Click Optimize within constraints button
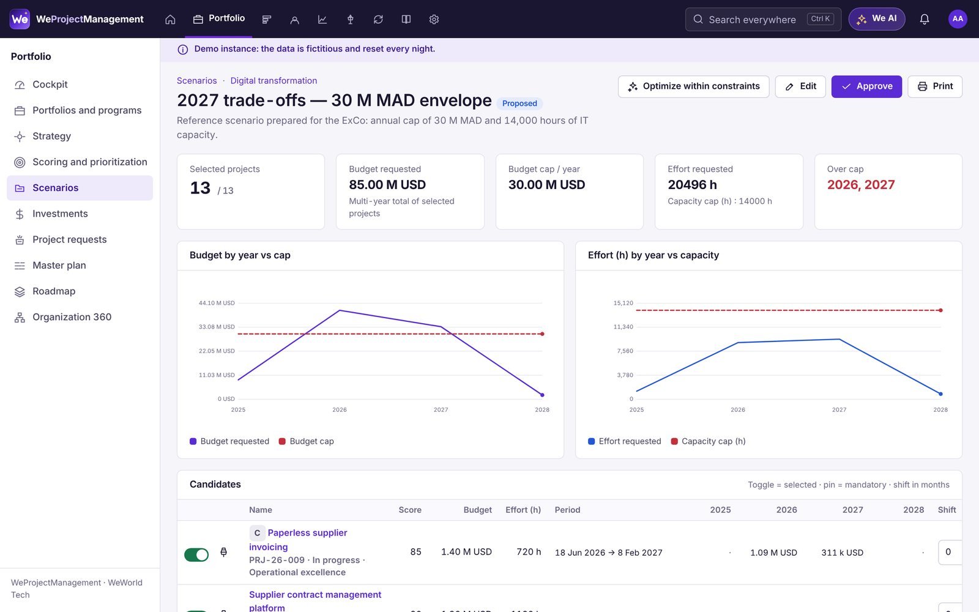The image size is (979, 612). click(693, 86)
